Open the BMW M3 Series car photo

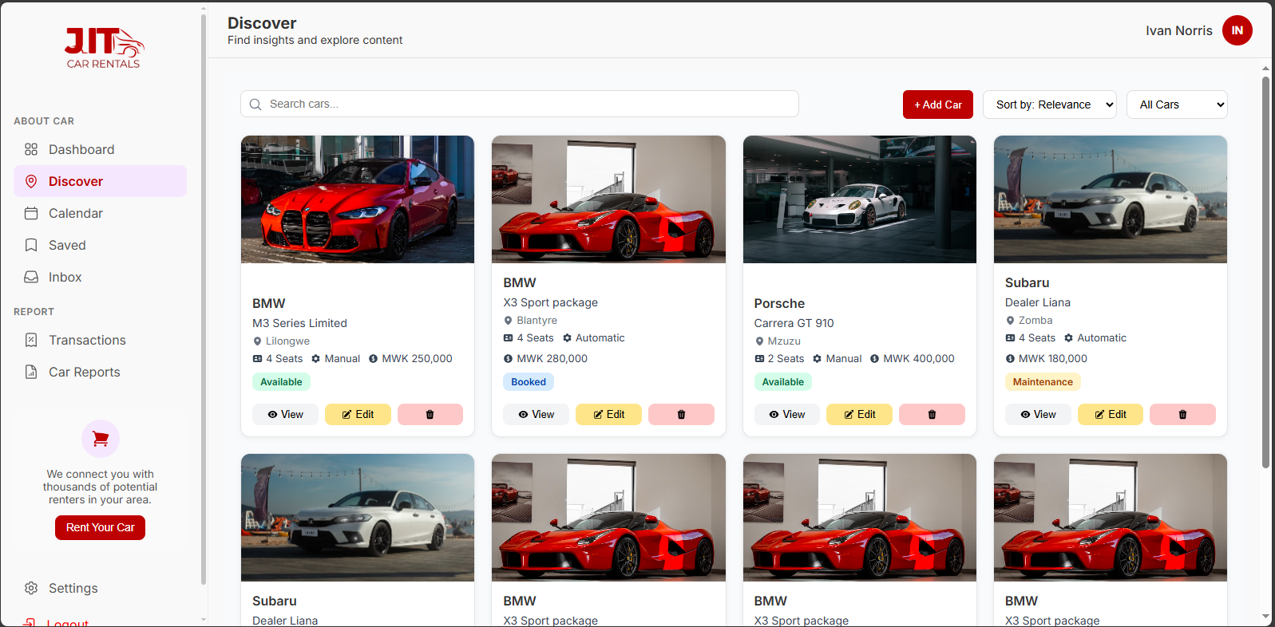pyautogui.click(x=358, y=199)
